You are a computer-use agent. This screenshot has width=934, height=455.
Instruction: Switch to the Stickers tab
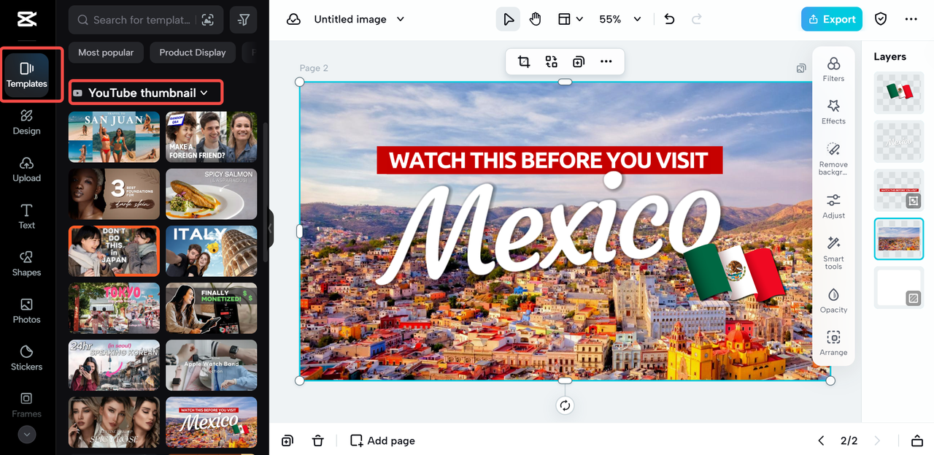tap(27, 358)
